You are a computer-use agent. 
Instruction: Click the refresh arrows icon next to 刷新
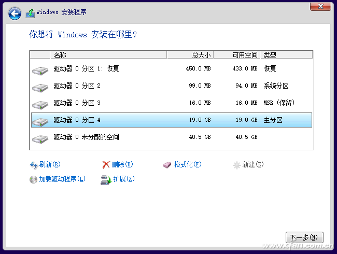34,165
